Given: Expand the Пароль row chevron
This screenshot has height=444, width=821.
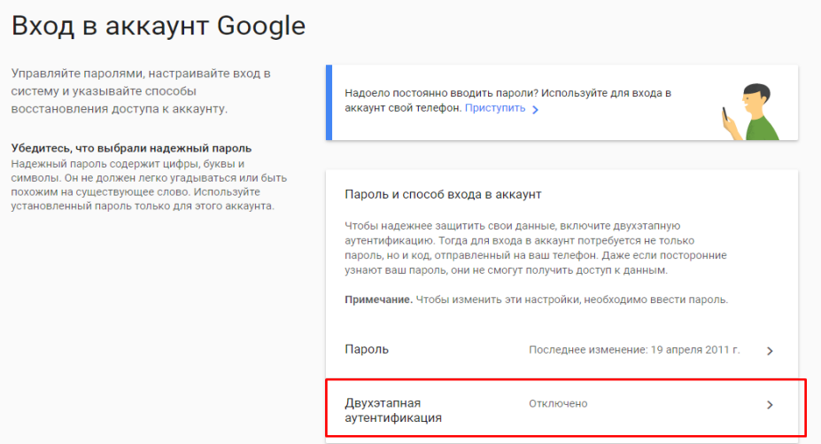Looking at the screenshot, I should click(770, 351).
